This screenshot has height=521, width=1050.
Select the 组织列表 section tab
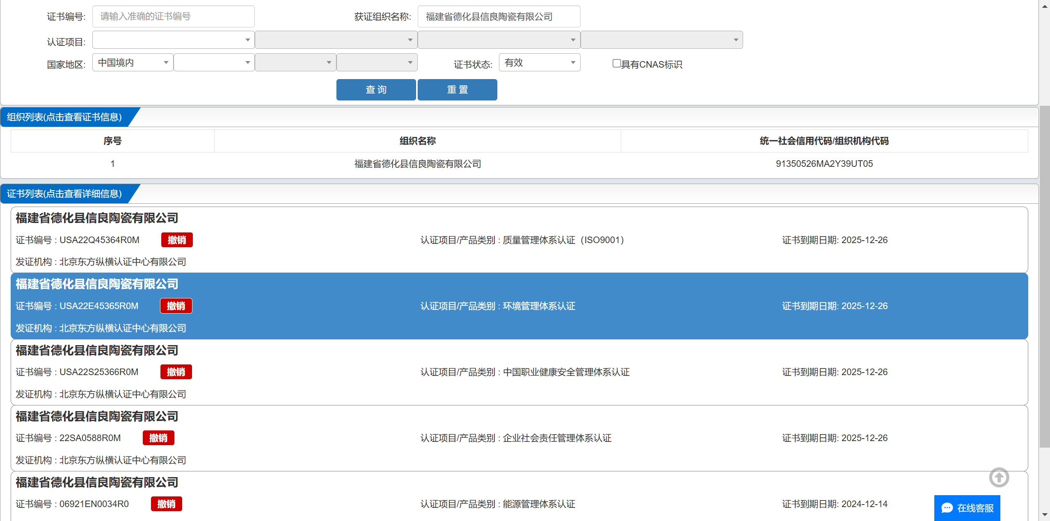pyautogui.click(x=65, y=117)
